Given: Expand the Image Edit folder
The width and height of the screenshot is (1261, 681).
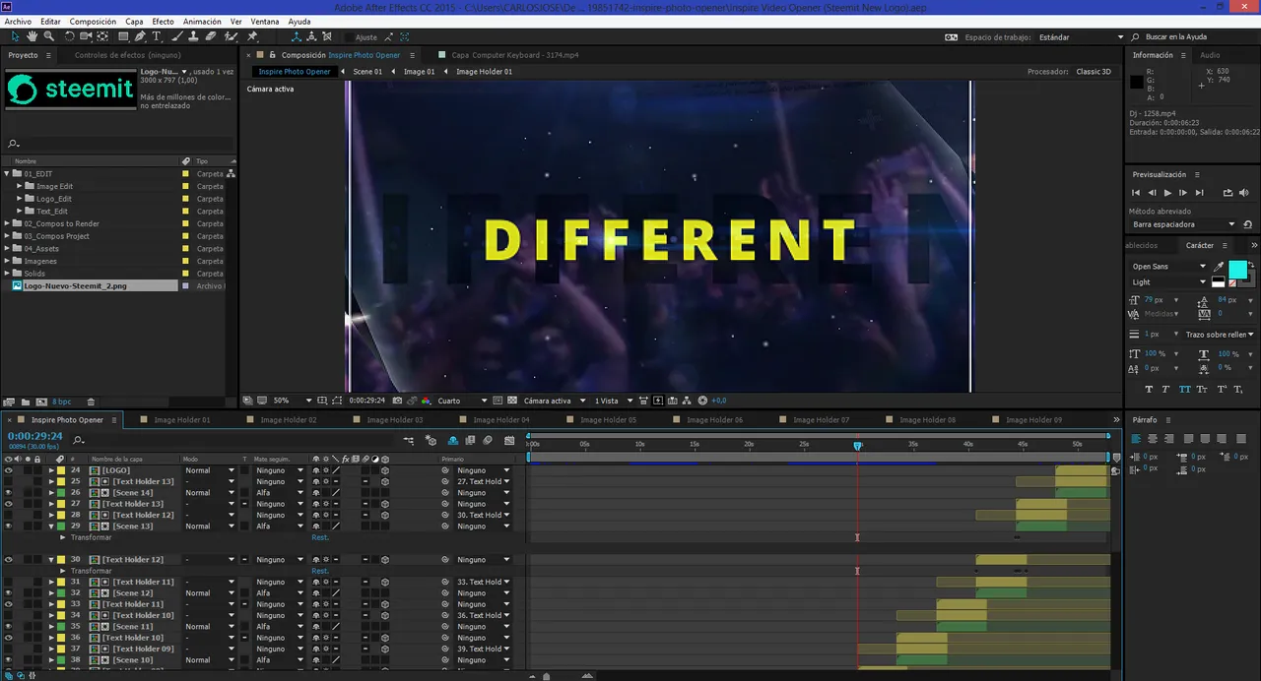Looking at the screenshot, I should coord(19,186).
